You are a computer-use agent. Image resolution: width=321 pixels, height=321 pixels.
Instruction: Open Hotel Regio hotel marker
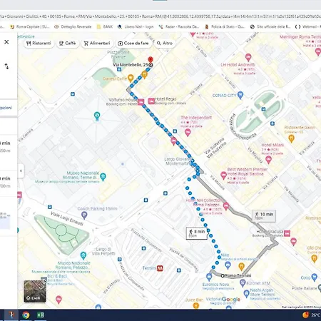coord(151,101)
